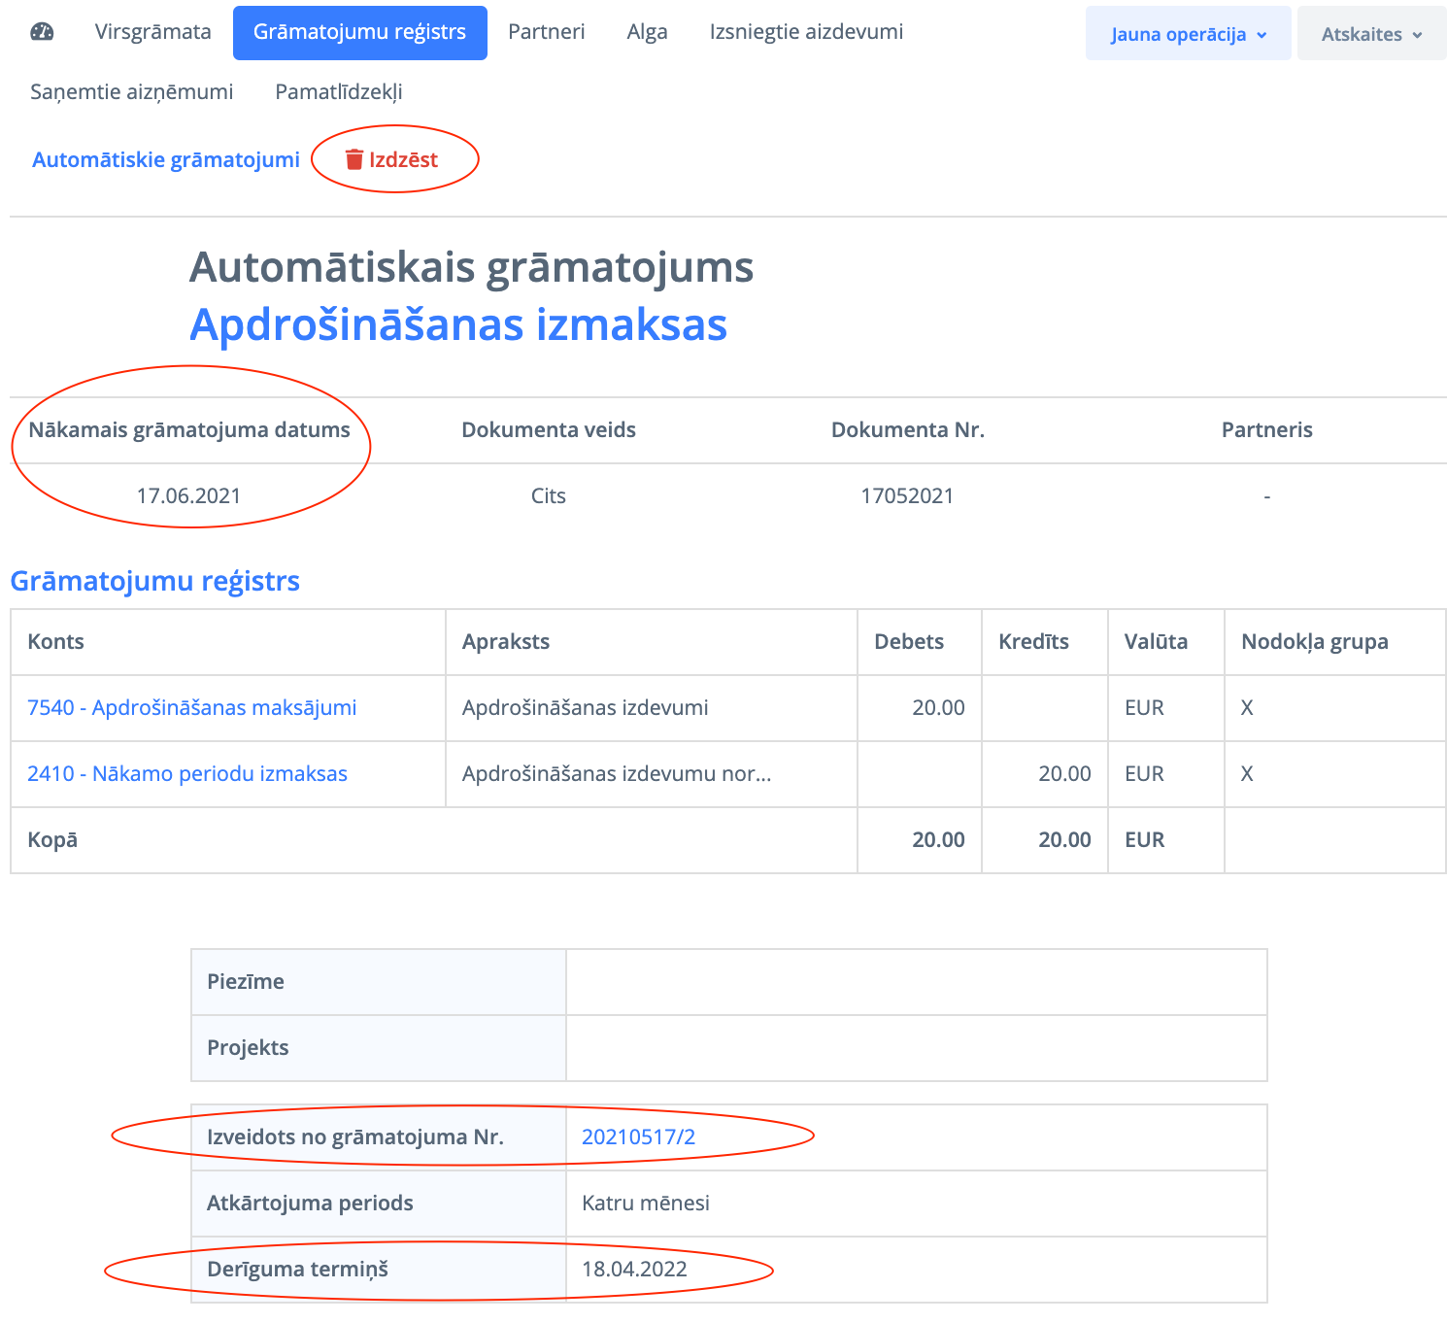Click the Grāmatojumu reģistrs section heading
Image resolution: width=1447 pixels, height=1323 pixels.
[x=154, y=581]
